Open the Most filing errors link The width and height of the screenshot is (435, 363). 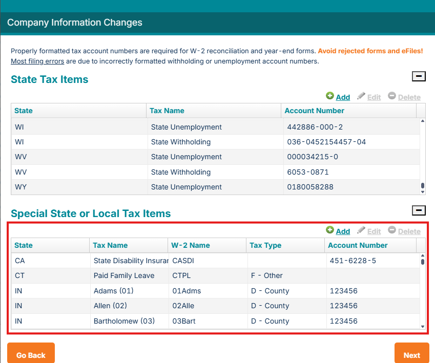(x=37, y=61)
